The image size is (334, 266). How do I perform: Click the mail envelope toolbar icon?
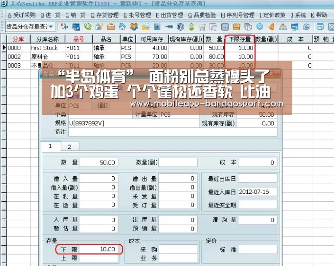click(145, 27)
